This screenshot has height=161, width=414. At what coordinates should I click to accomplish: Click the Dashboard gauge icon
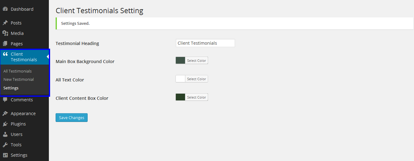5,9
